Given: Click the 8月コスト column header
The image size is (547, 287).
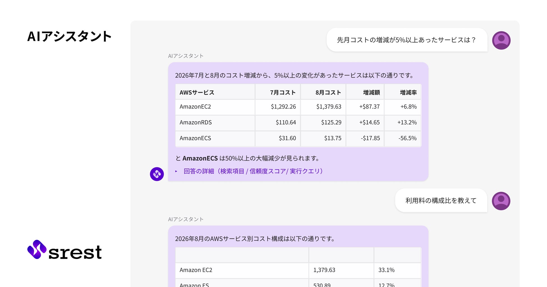Looking at the screenshot, I should tap(323, 92).
